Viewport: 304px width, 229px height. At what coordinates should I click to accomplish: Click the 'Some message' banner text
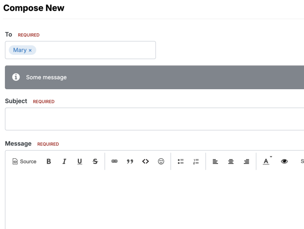46,77
